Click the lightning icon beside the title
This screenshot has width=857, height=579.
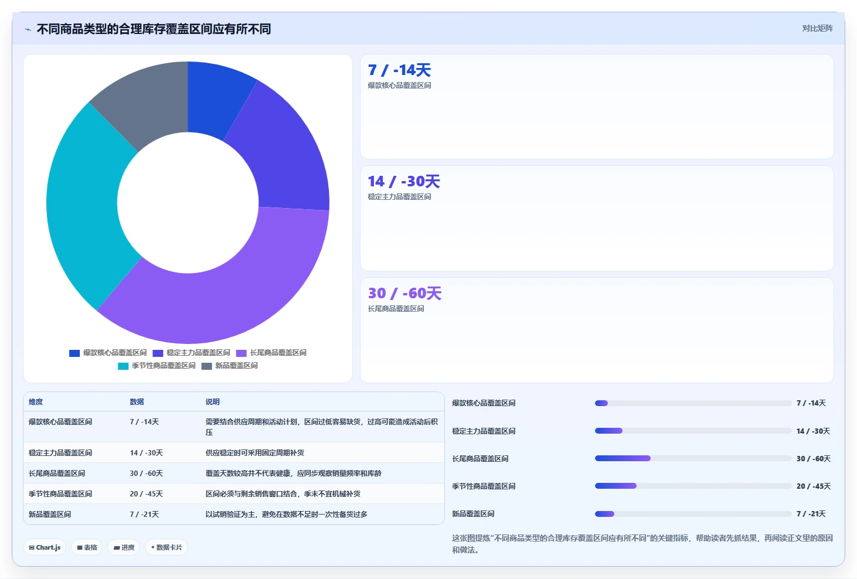28,29
